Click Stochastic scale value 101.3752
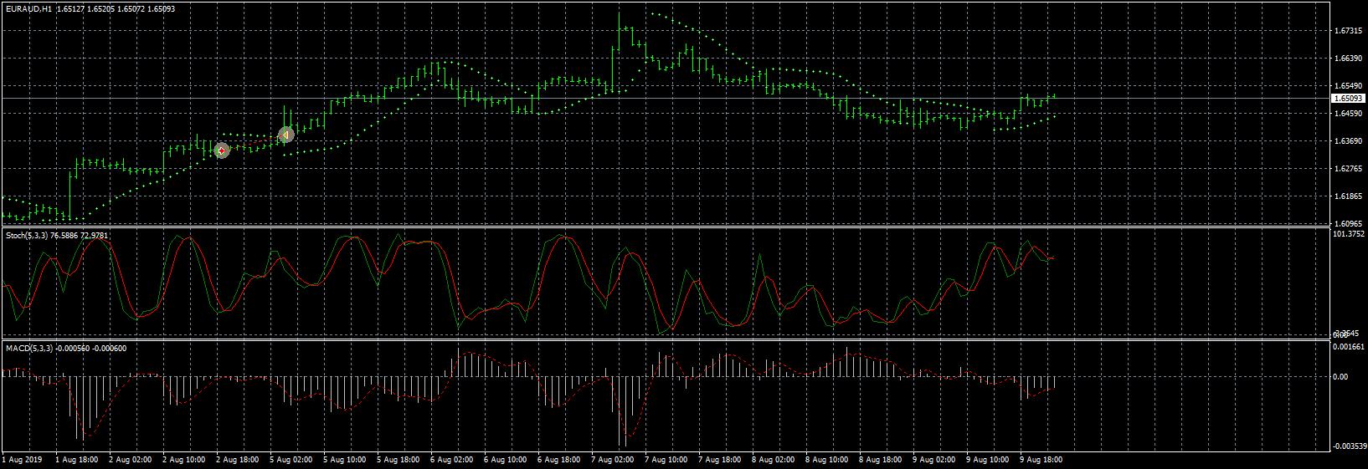The height and width of the screenshot is (469, 1368). [1348, 234]
